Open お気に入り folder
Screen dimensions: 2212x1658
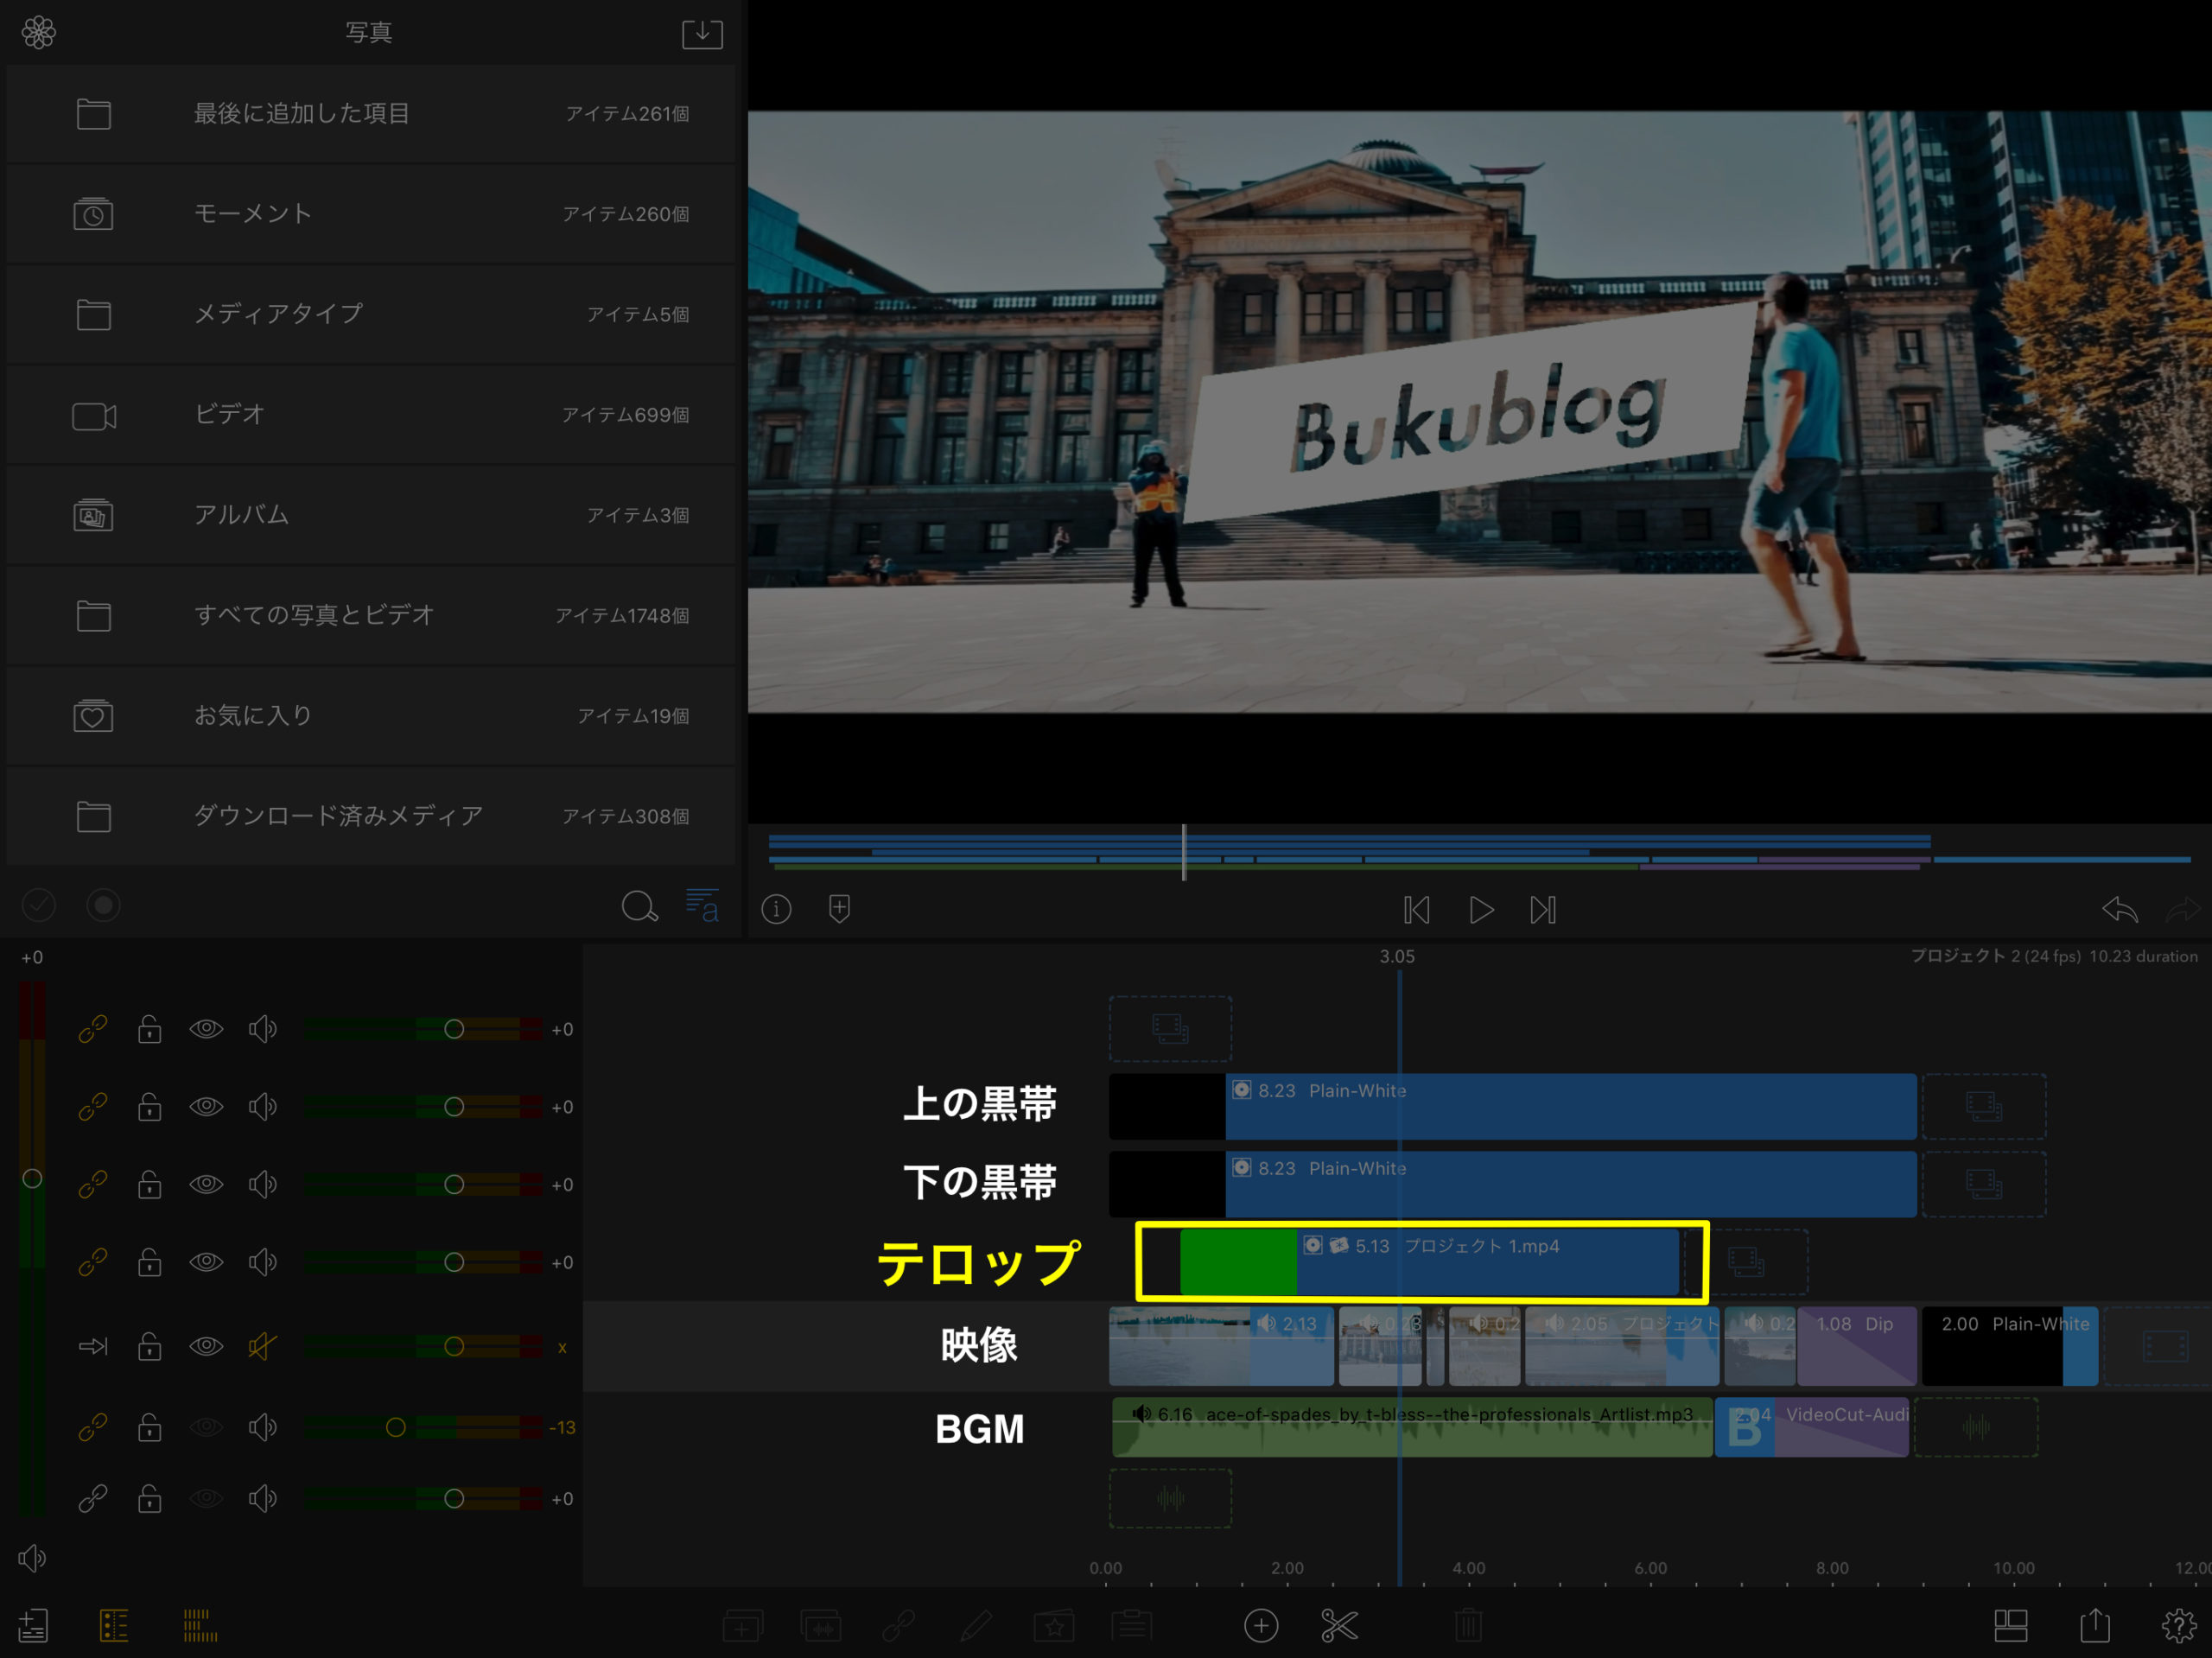tap(371, 716)
